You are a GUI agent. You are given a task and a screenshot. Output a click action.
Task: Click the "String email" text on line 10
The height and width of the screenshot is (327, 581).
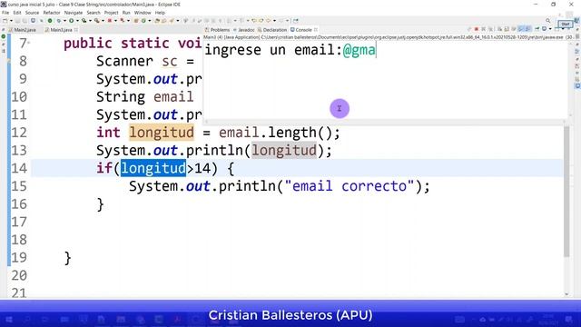pyautogui.click(x=145, y=97)
